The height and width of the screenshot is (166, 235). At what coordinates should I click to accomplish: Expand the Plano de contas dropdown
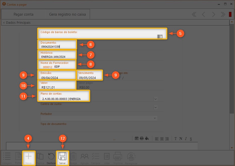pyautogui.click(x=155, y=99)
